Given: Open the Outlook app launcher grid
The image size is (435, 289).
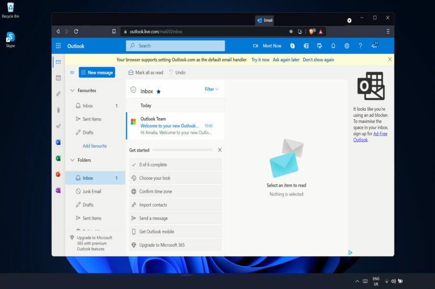Looking at the screenshot, I should tap(58, 46).
